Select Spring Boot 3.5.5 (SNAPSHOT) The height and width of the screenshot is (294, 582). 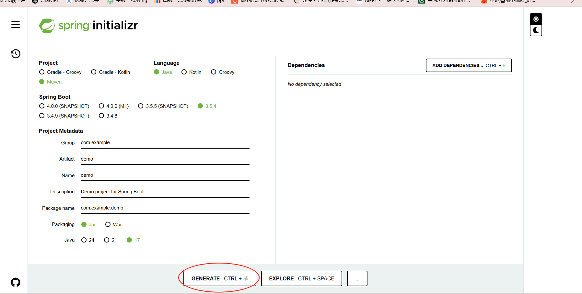pyautogui.click(x=163, y=106)
